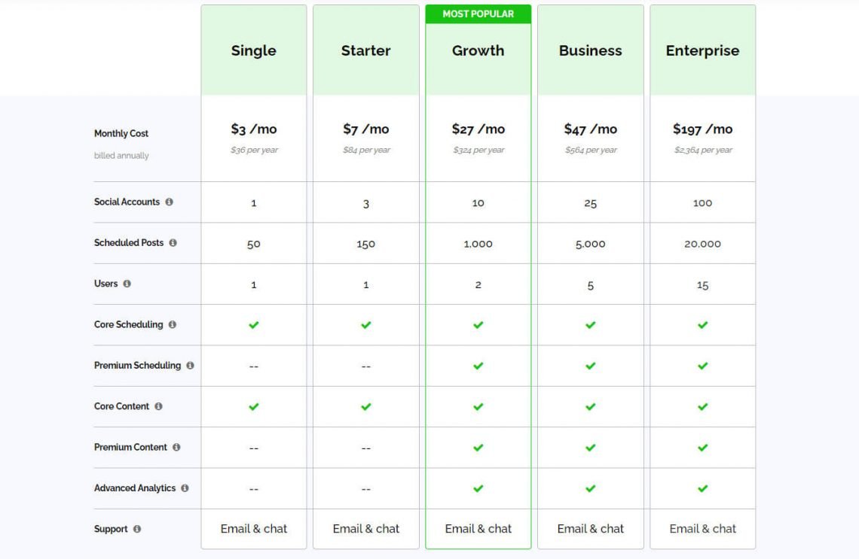Viewport: 859px width, 559px height.
Task: Select the Single plan header
Action: pyautogui.click(x=254, y=50)
